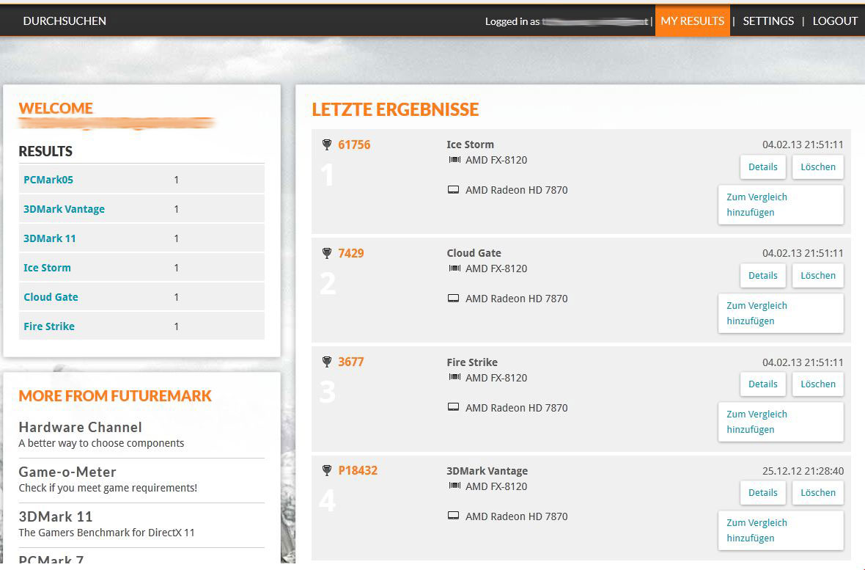
Task: Open the 3DMark 11 results link
Action: 50,238
